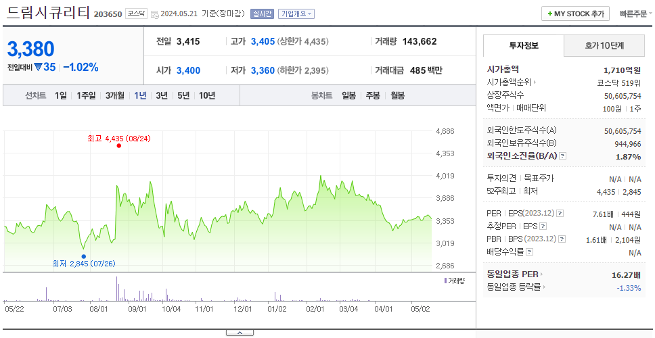The height and width of the screenshot is (338, 655).
Task: Click the 목표주가 label
Action: (x=539, y=178)
